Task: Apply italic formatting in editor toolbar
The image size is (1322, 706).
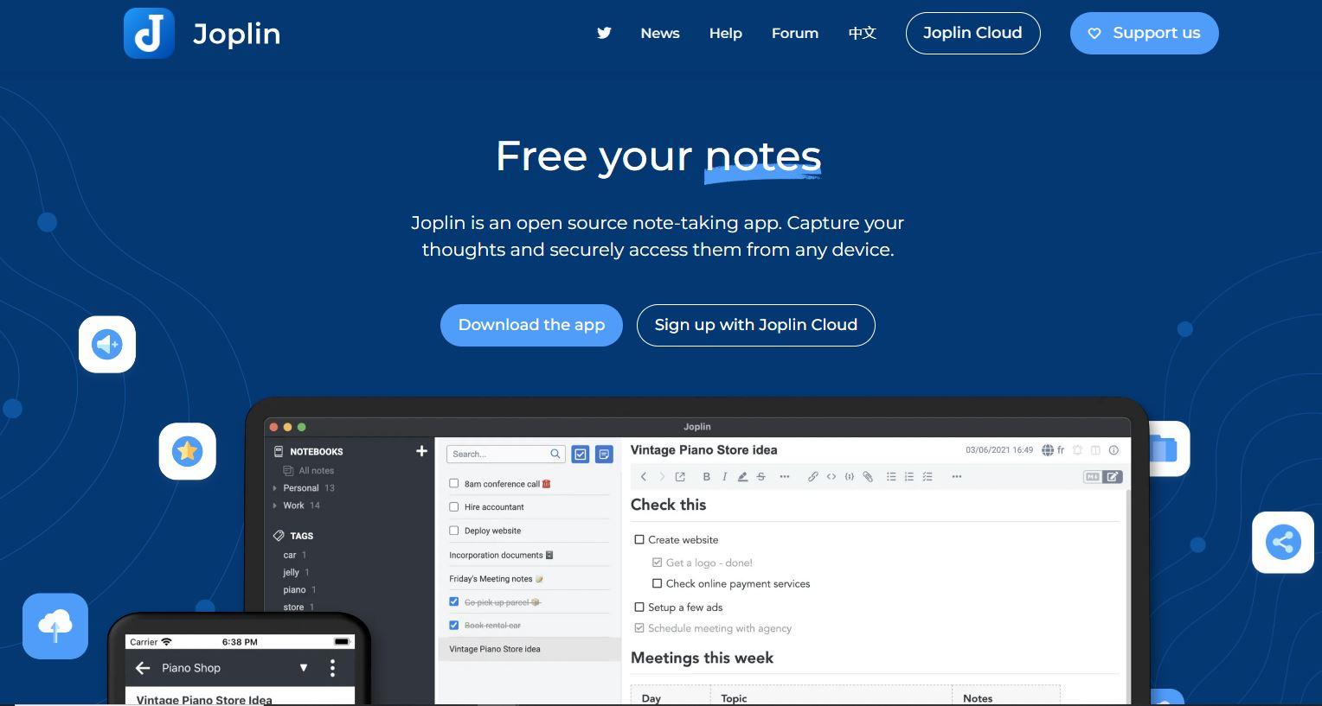Action: pos(724,476)
